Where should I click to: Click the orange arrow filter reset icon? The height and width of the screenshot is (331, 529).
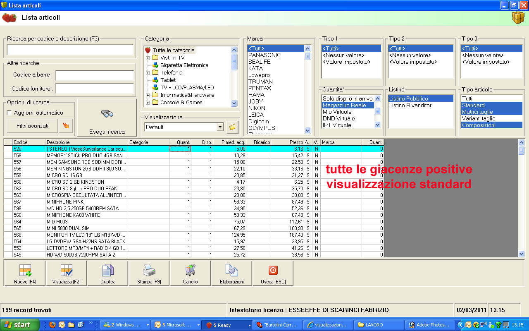(66, 126)
